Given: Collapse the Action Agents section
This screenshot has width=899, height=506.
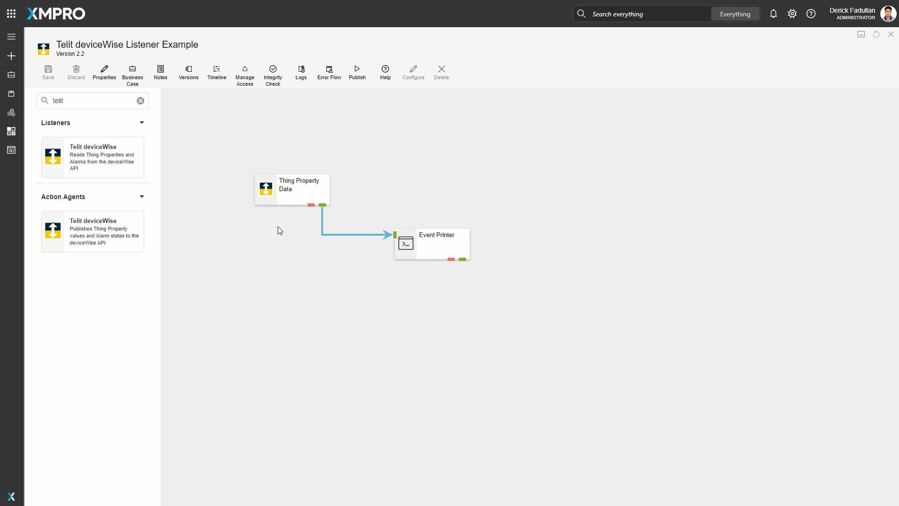Looking at the screenshot, I should coord(141,197).
